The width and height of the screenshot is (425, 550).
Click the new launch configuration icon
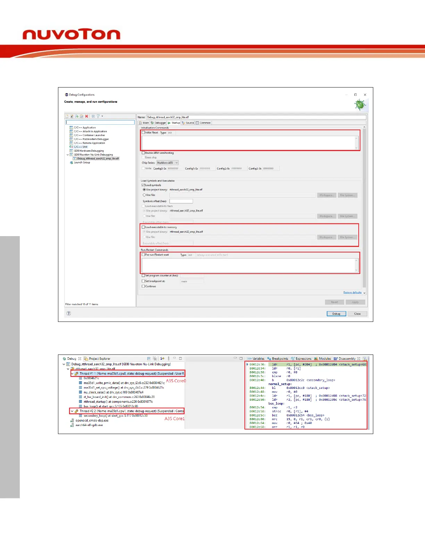click(67, 116)
